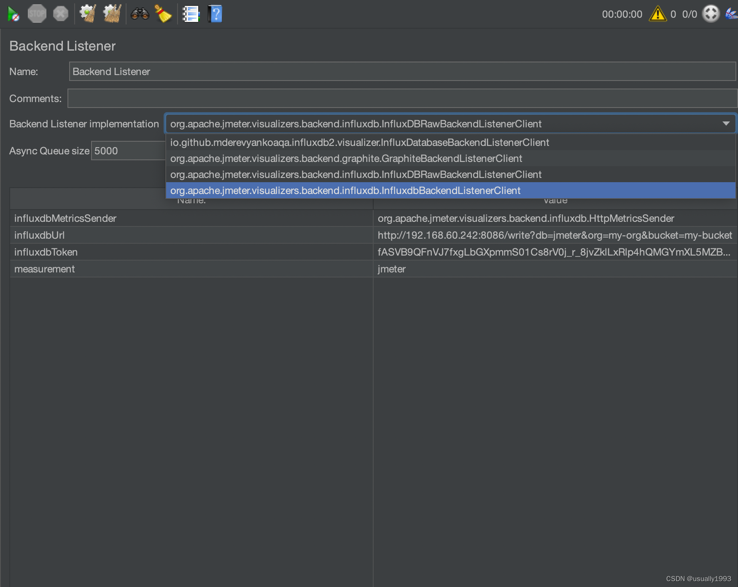Select InfluxDatabaseBackendListenerClient option from the list
738x587 pixels.
(450, 143)
